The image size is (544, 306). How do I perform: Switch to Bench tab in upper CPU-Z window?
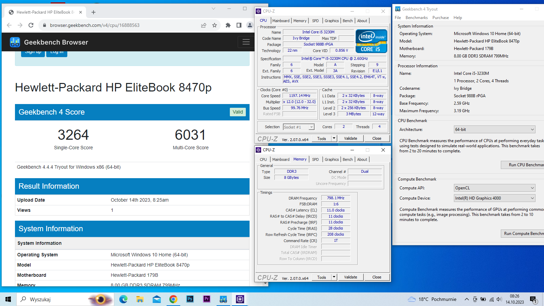347,21
